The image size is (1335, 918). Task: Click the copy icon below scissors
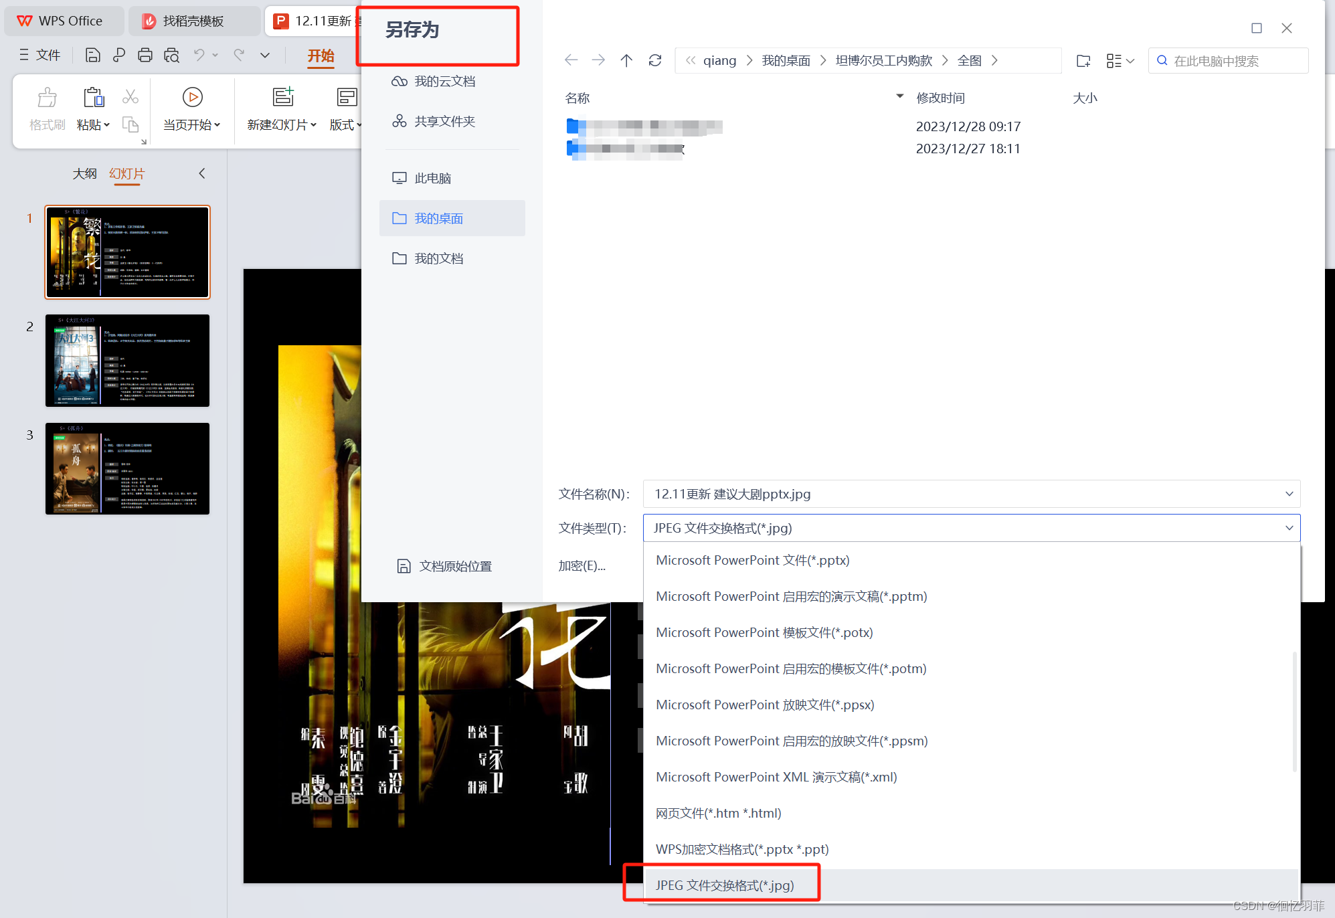(130, 124)
